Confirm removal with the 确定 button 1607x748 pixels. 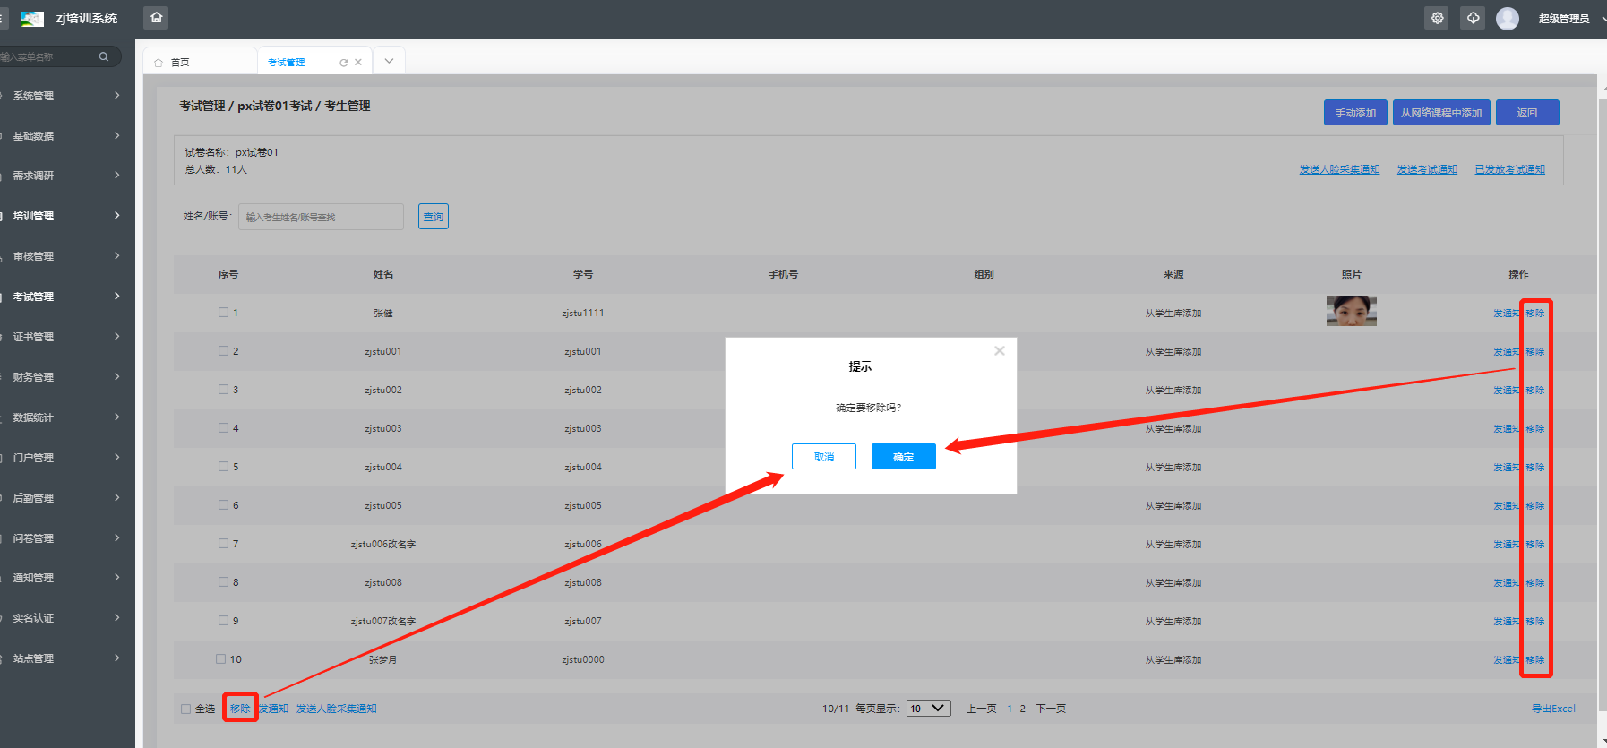(904, 457)
